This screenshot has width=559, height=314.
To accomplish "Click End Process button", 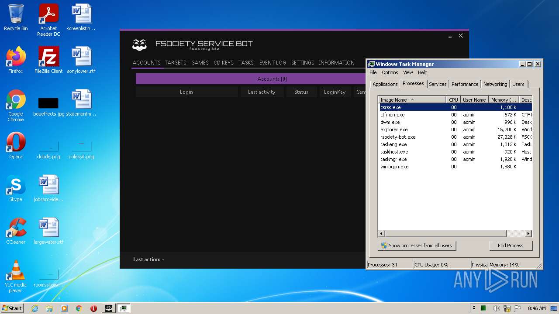I will pos(511,246).
